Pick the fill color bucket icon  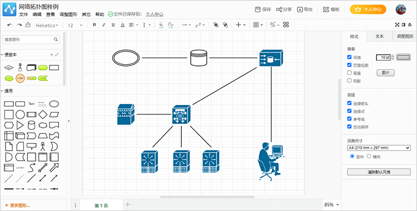[161, 25]
